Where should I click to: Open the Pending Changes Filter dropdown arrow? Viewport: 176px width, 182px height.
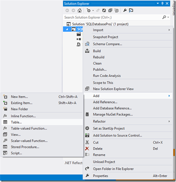pos(93,11)
